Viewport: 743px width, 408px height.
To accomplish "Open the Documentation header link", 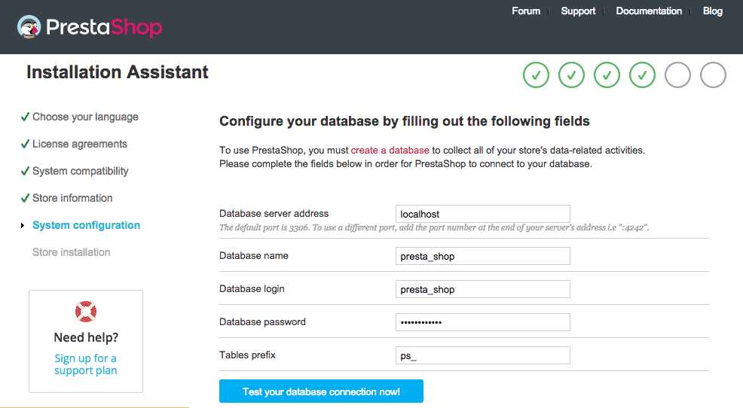I will [x=649, y=11].
